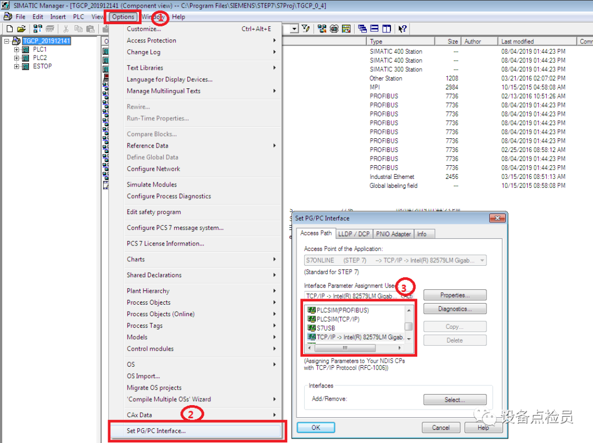Click the Last modified column header
Screen dimensions: 593x443
point(537,41)
